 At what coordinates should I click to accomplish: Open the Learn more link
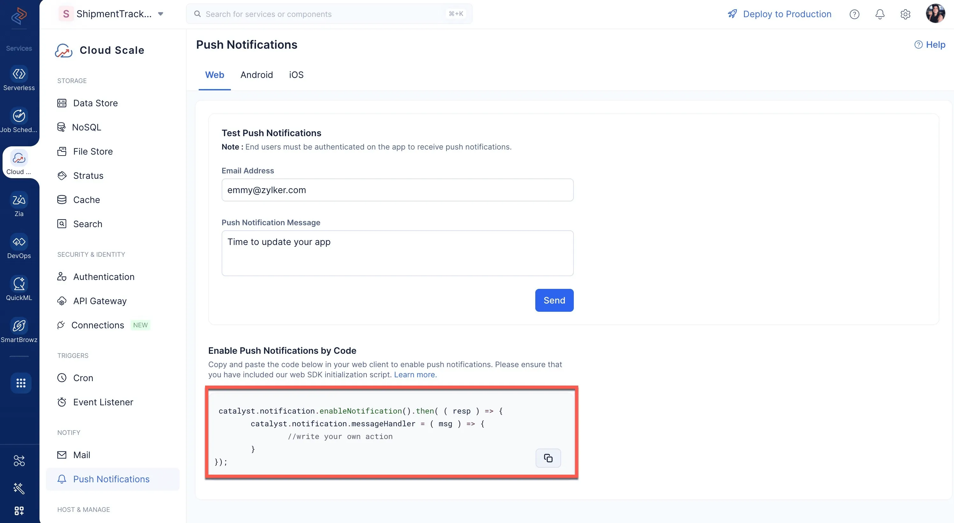pyautogui.click(x=415, y=375)
